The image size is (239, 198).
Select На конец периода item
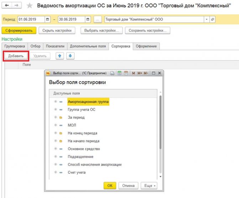click(x=82, y=133)
